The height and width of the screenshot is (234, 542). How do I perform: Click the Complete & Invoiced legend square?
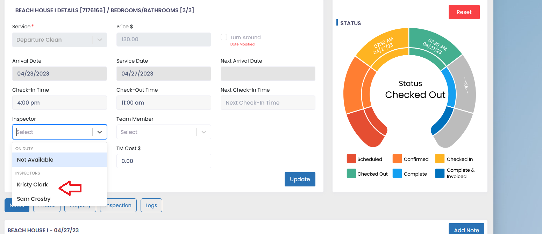click(x=439, y=173)
